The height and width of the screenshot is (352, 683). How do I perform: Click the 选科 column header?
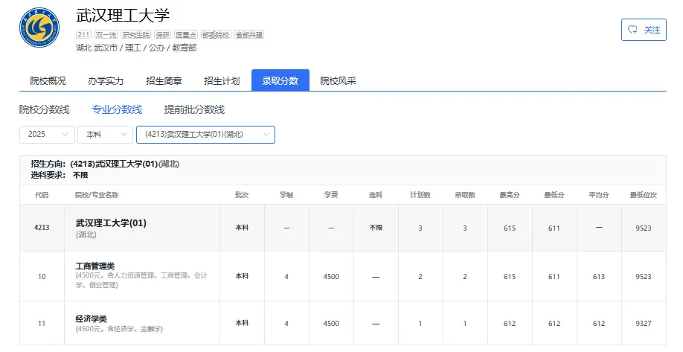pyautogui.click(x=376, y=195)
